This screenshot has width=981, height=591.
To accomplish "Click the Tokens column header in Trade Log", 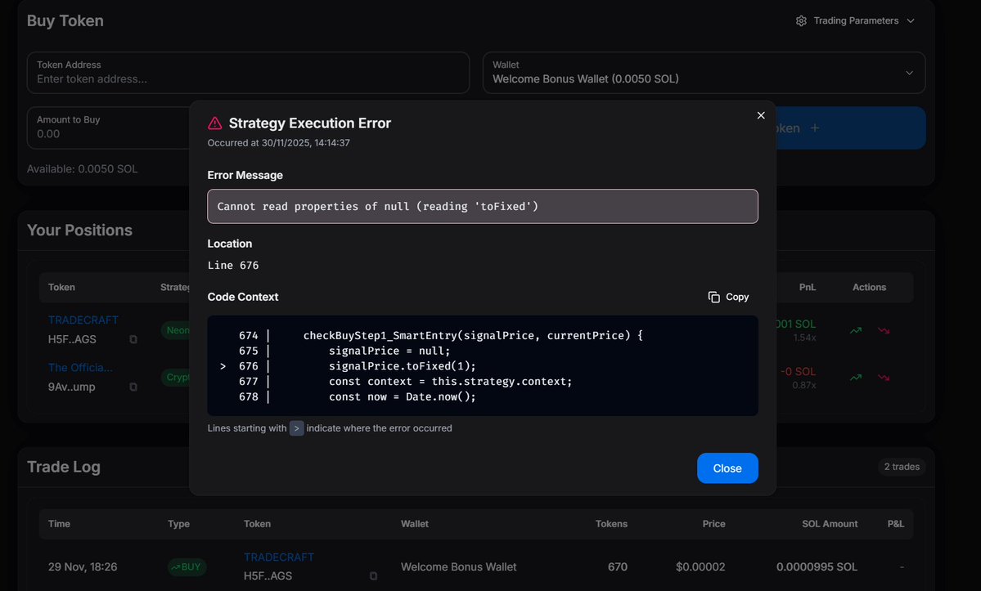I will pos(611,523).
